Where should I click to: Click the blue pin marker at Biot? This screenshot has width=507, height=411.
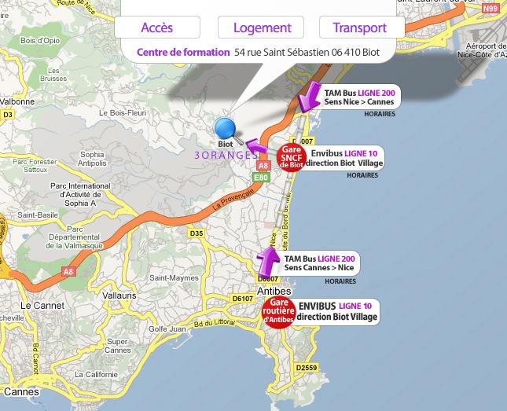click(226, 128)
